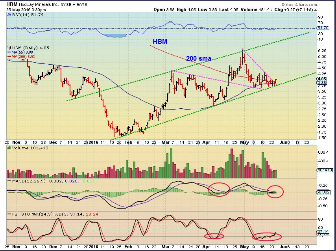This screenshot has width=336, height=251.
Task: Click the 25-May-2016 3:30pm timestamp
Action: pos(26,9)
